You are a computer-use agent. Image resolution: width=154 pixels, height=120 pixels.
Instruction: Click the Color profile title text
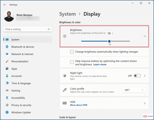coord(77,89)
